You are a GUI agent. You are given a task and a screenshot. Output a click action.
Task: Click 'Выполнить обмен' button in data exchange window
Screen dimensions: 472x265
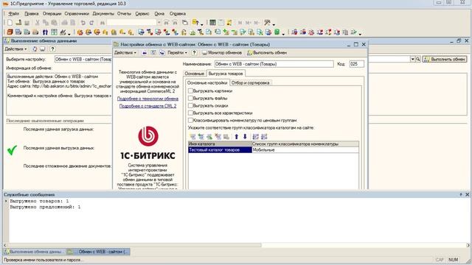[x=445, y=59]
